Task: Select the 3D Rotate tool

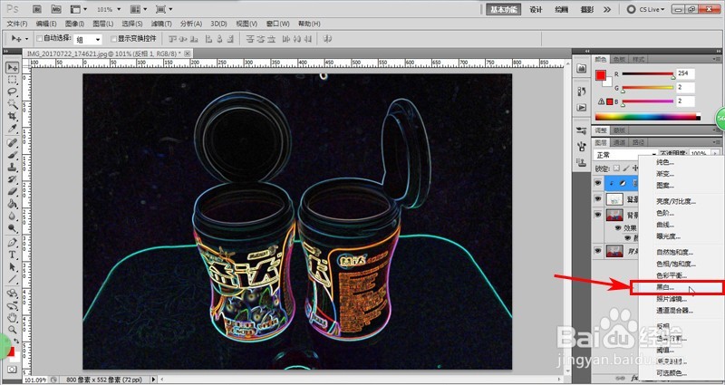Action: tap(12, 294)
